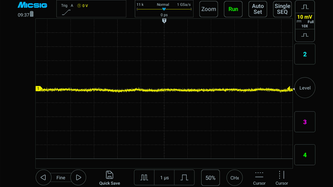Open the Zoom function
Screen dimensions: 333x187
pyautogui.click(x=209, y=9)
